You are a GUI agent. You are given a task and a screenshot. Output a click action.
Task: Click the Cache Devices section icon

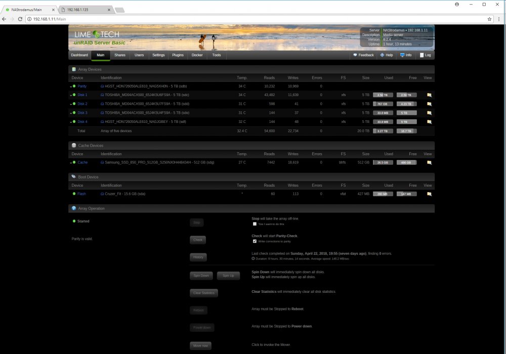[74, 146]
